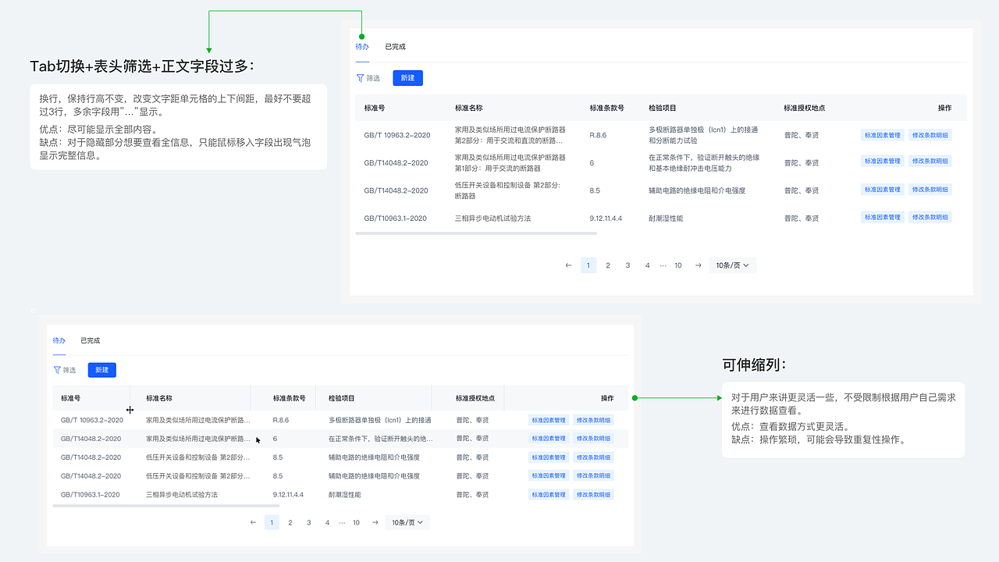Click the 新建 button in lower panel
The height and width of the screenshot is (562, 999).
(x=102, y=370)
